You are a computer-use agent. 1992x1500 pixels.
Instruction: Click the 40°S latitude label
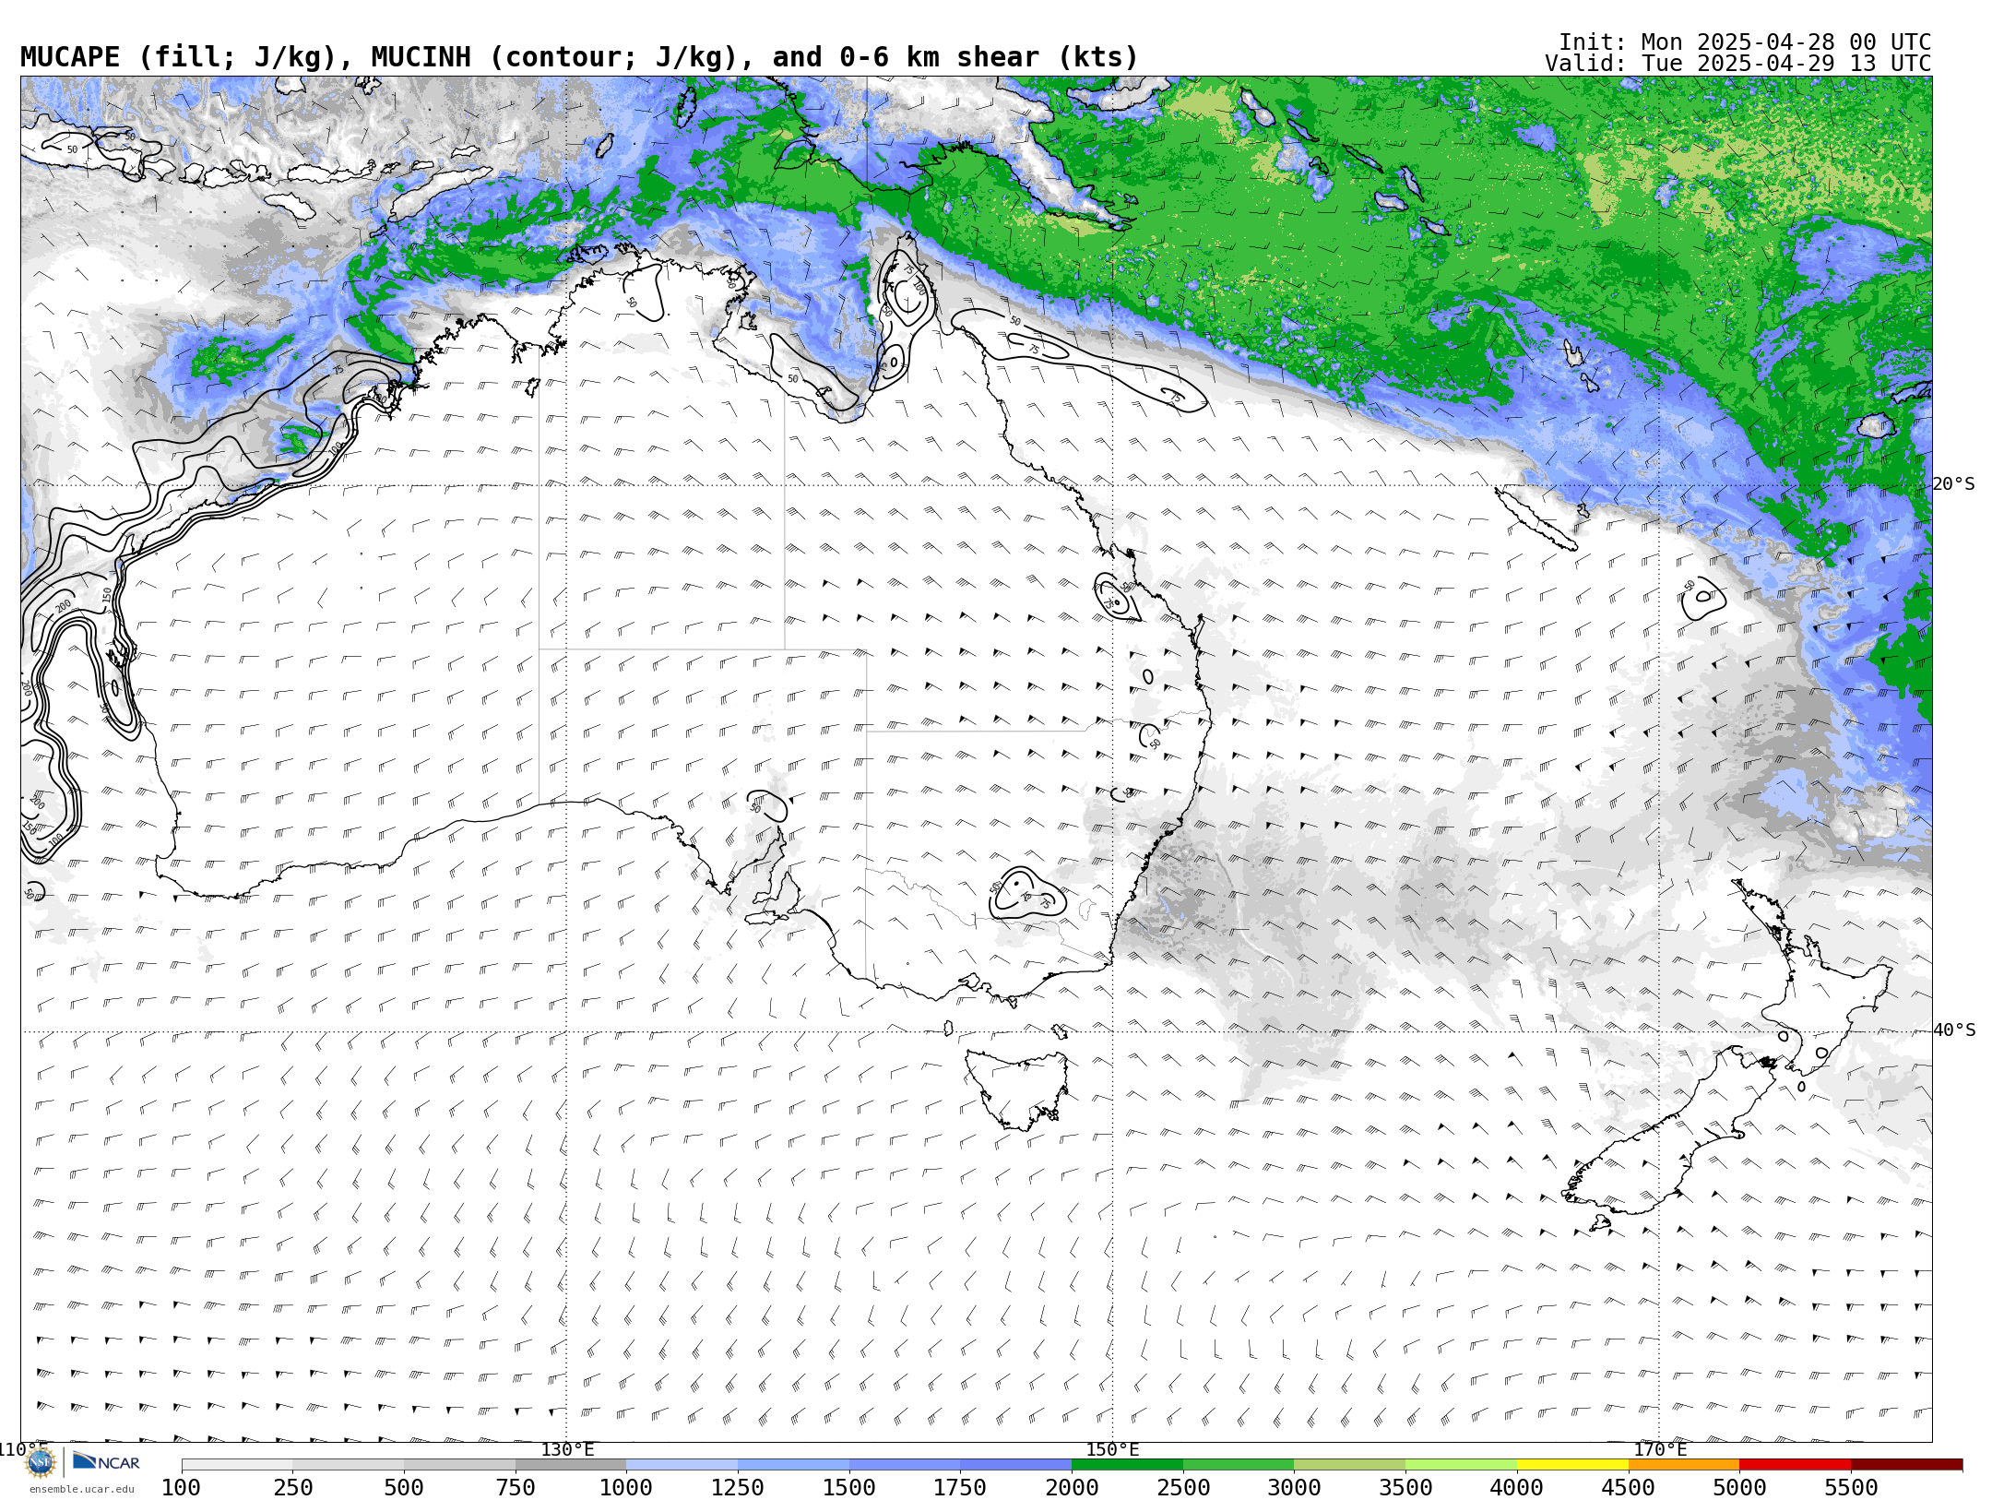[x=1954, y=1030]
